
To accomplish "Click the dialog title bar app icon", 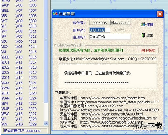I will (55, 14).
